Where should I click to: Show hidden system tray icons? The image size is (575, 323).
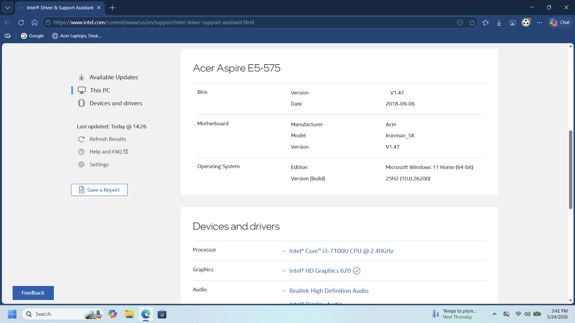point(494,314)
